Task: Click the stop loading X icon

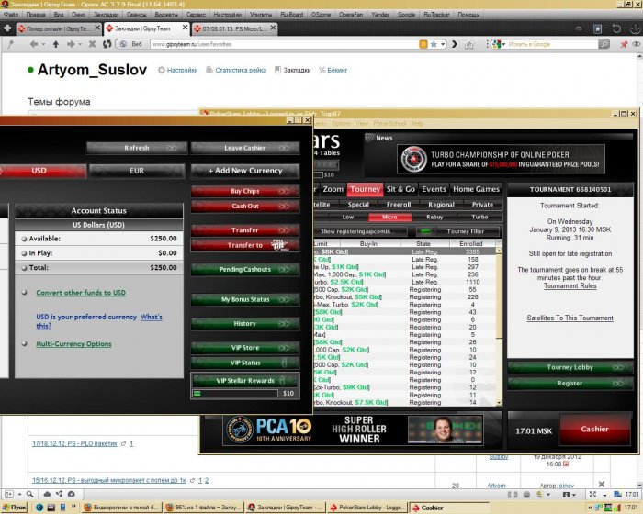Action: point(92,44)
